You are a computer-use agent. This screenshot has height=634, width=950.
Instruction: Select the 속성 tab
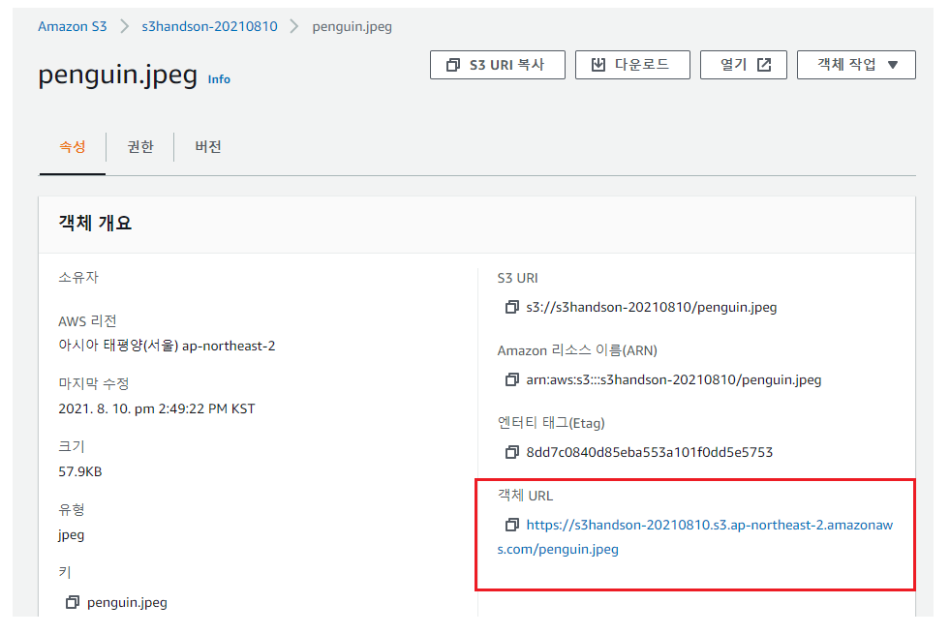click(x=72, y=146)
